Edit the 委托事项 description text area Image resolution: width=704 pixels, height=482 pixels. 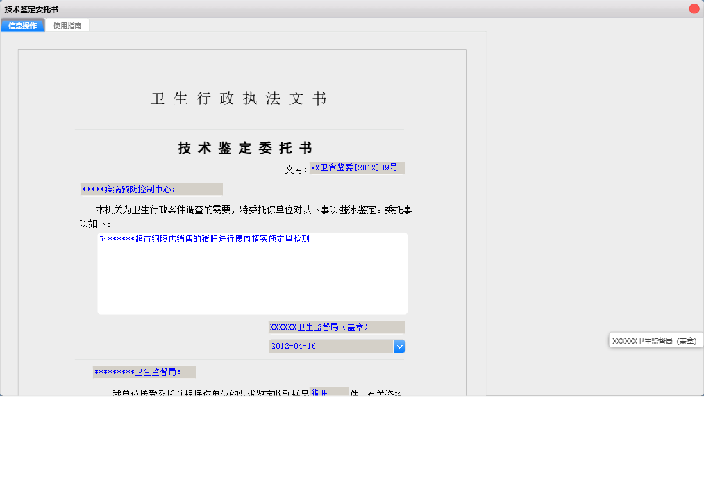(x=253, y=273)
